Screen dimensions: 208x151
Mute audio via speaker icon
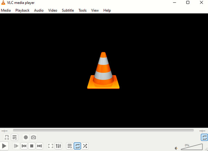(176, 148)
